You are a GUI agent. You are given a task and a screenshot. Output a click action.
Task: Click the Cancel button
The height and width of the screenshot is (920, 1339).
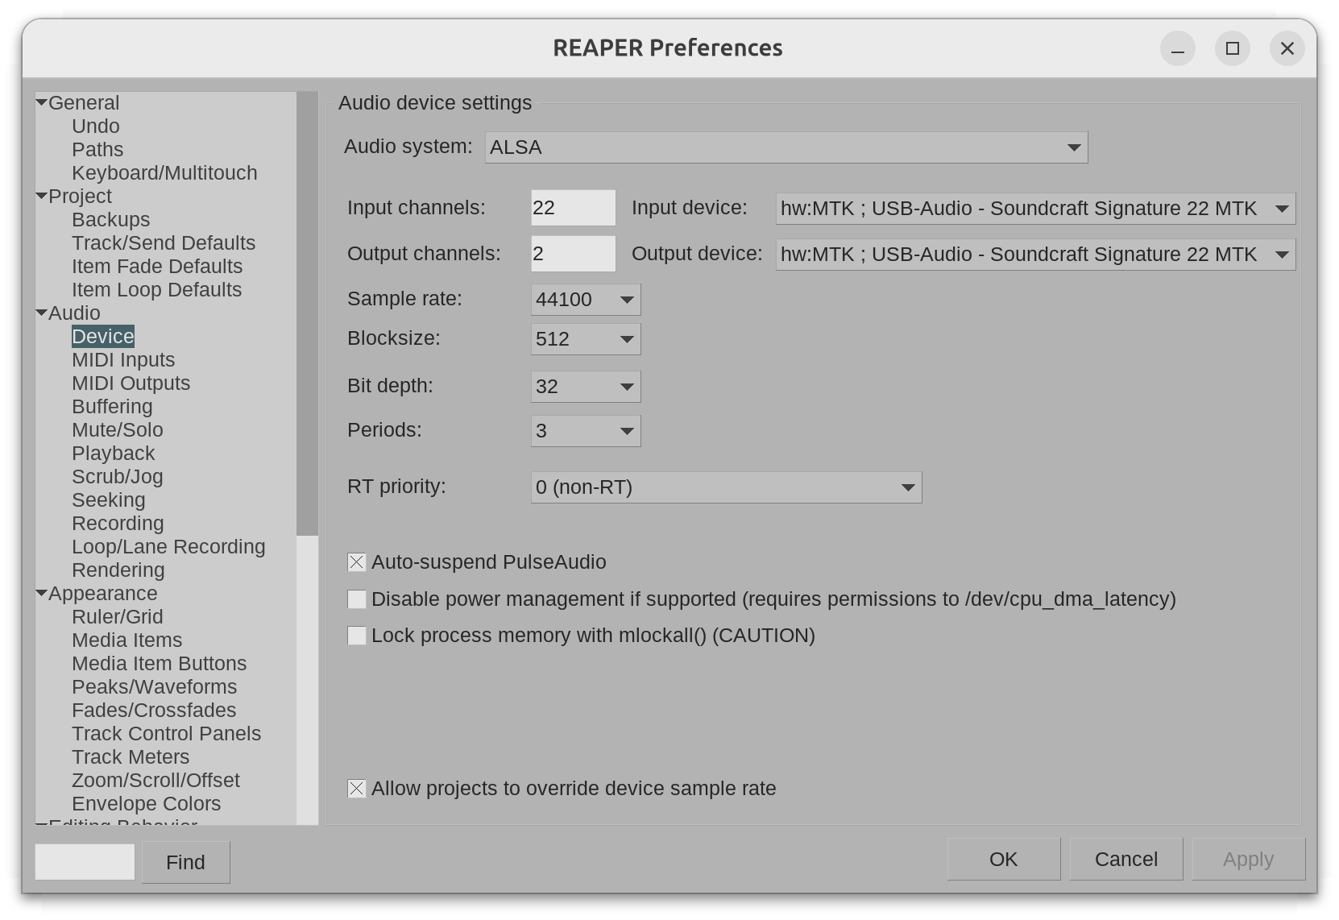pos(1126,860)
